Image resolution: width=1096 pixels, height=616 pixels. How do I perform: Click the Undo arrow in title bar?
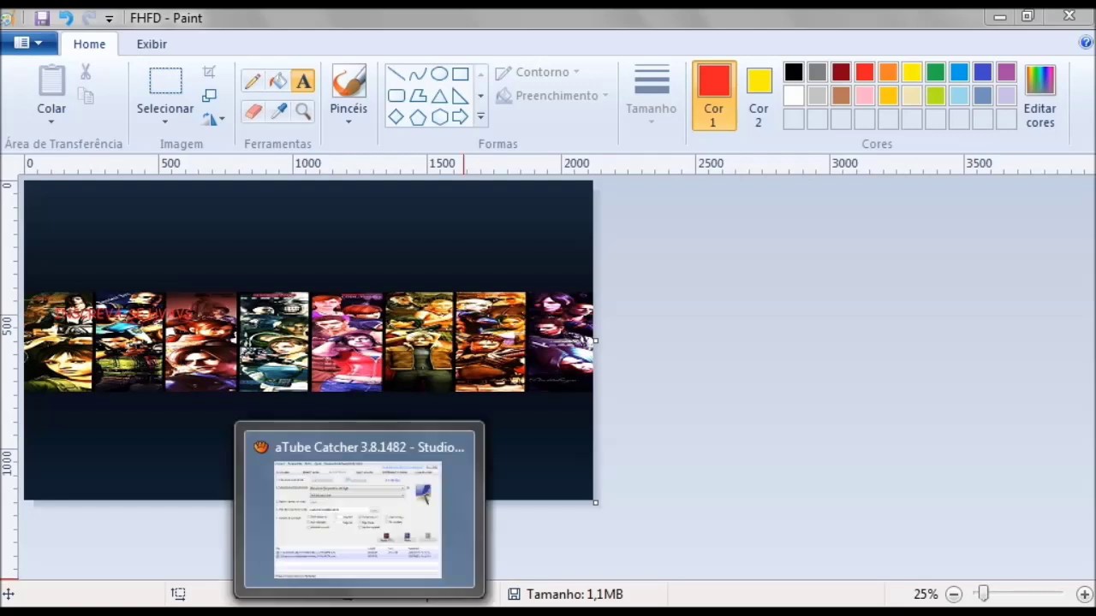pyautogui.click(x=66, y=18)
